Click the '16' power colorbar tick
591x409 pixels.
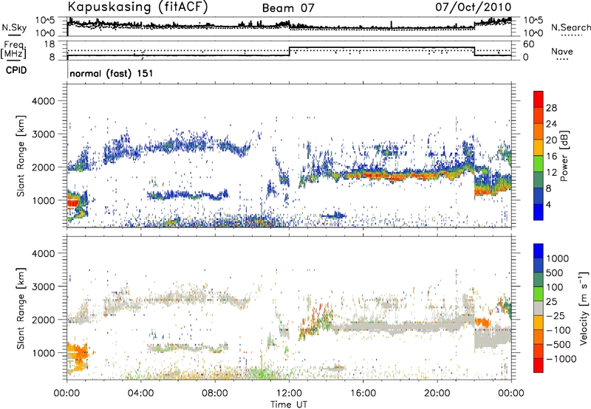551,157
